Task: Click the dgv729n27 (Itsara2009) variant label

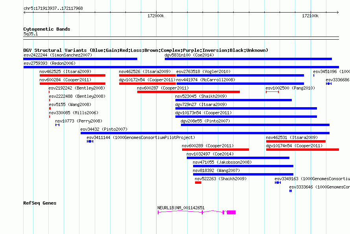Action: point(201,104)
